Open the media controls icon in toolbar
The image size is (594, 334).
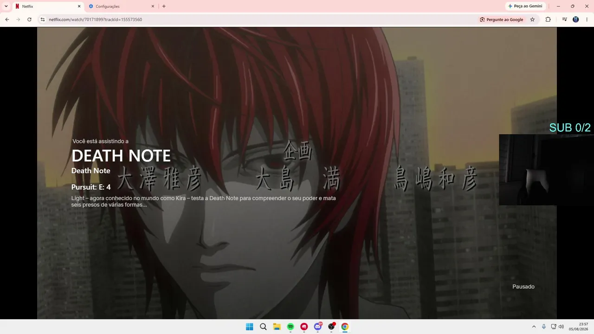click(x=564, y=19)
